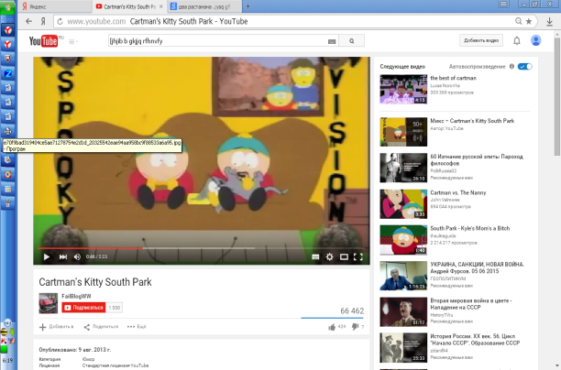Screen dimensions: 561x370
Task: Click the YouTube logo
Action: 44,41
